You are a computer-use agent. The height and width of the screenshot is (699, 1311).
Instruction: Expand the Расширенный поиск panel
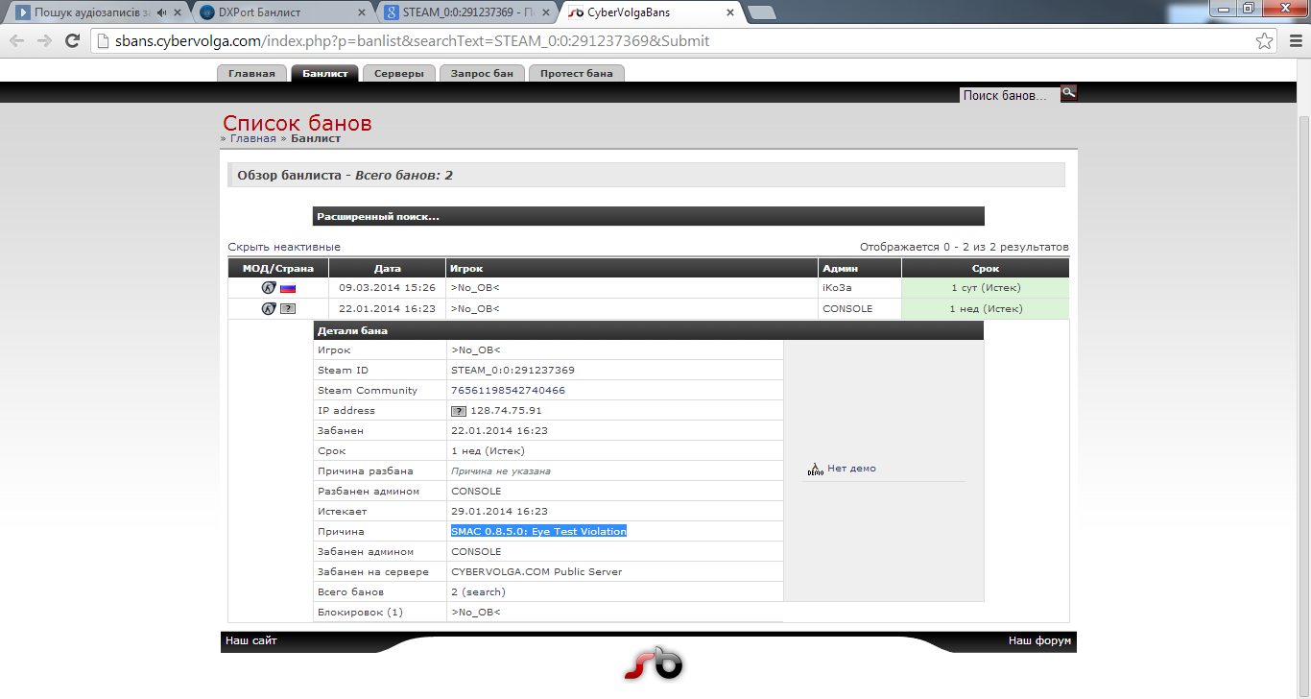click(648, 217)
